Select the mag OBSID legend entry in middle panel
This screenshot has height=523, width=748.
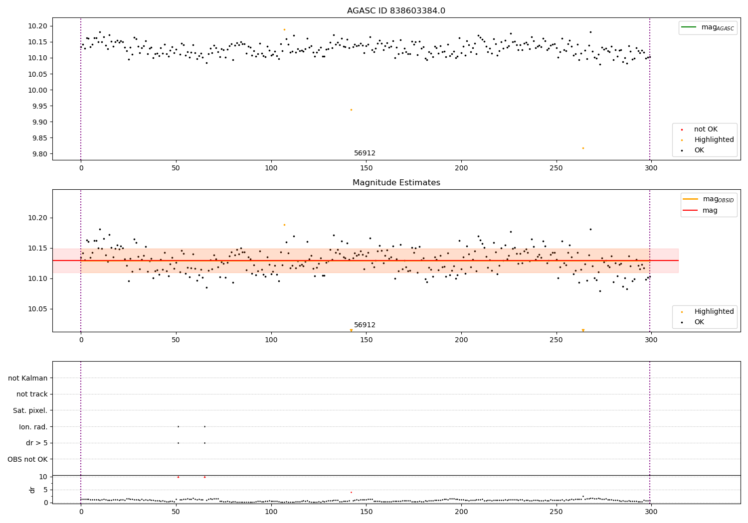[x=708, y=199]
